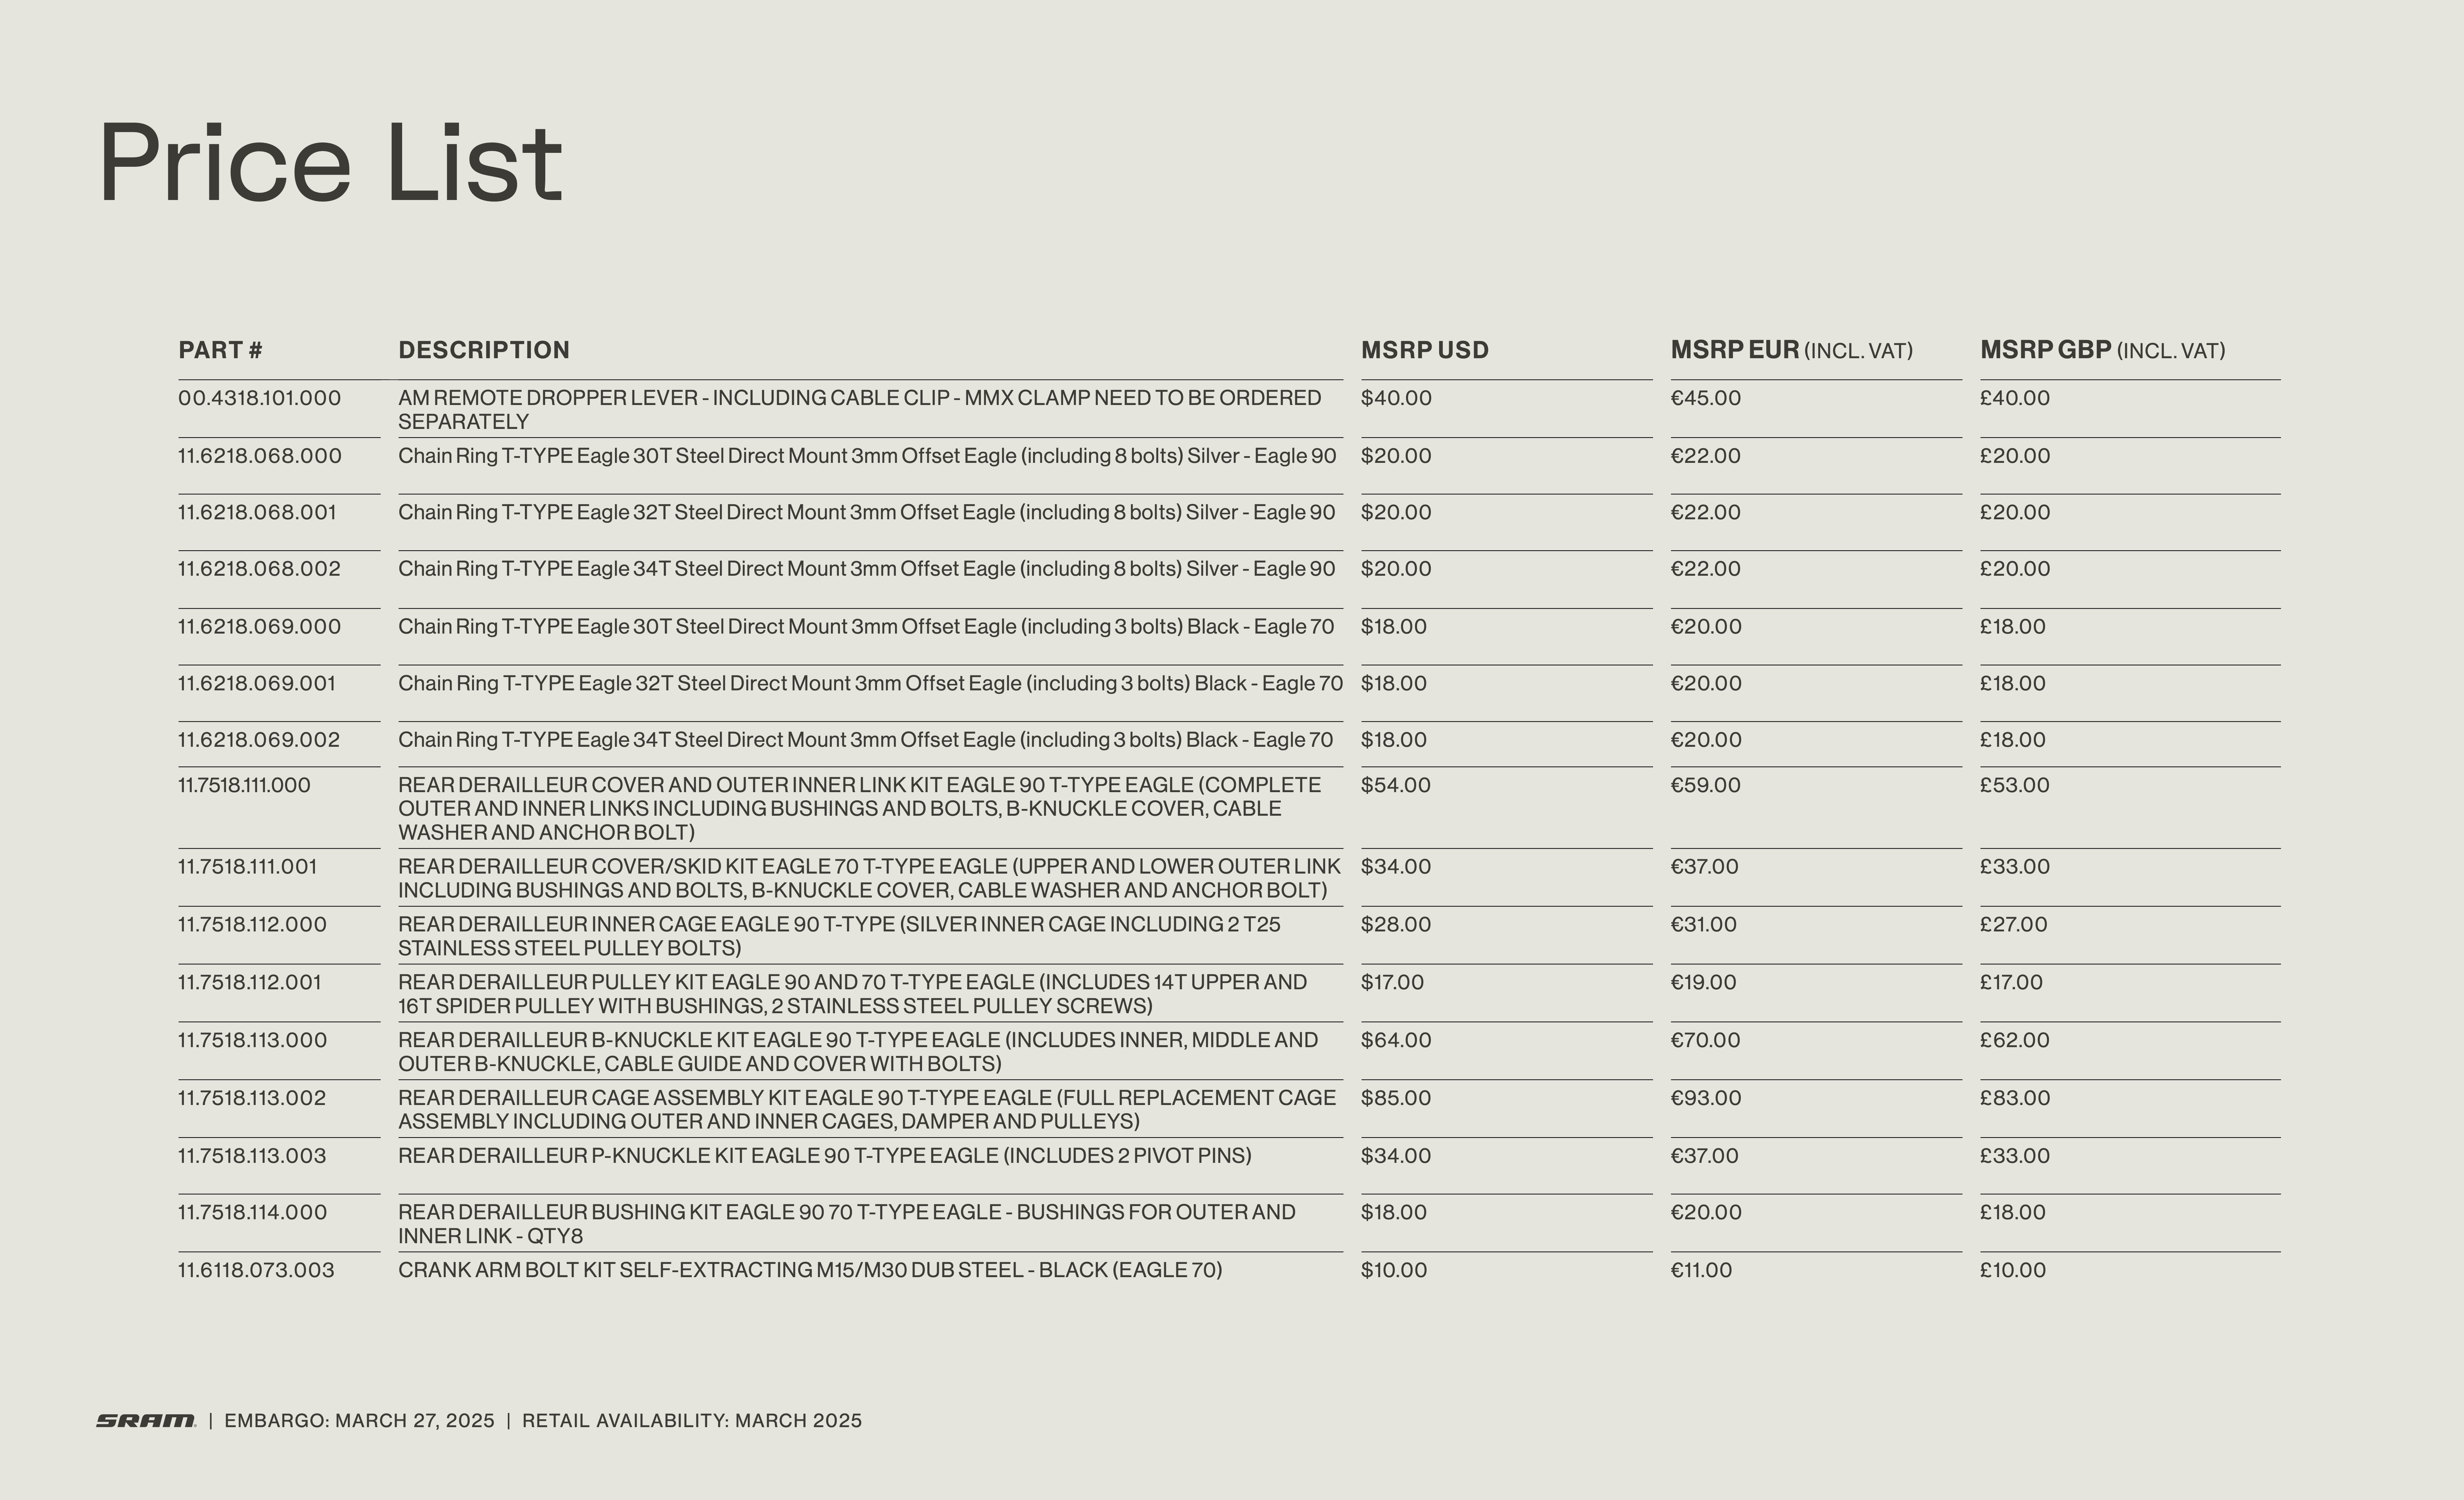Click the €59.00 EUR price
Screen dimensions: 2464x1500
1706,785
